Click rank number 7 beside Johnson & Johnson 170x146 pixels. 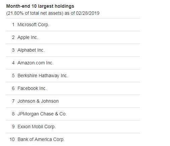[13, 101]
